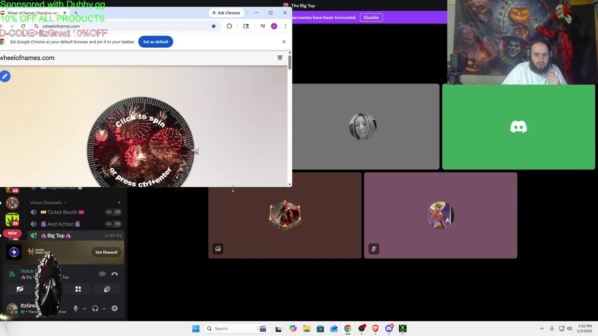
Task: Click Set as default button
Action: pyautogui.click(x=156, y=42)
